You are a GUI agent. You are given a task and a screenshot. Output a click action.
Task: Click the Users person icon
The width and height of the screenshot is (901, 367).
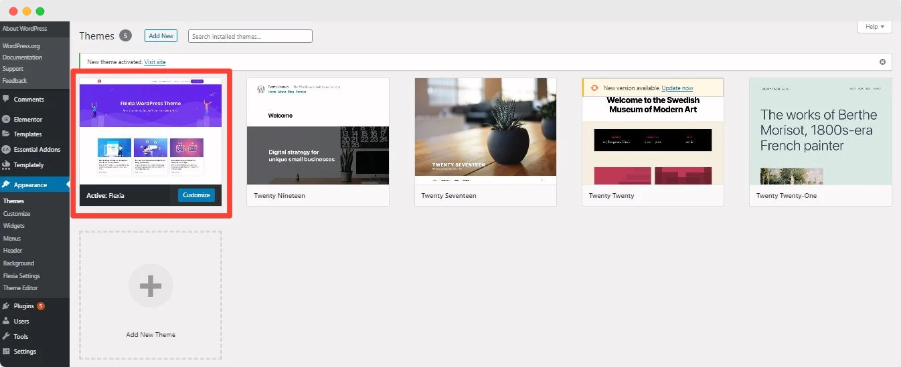point(6,322)
